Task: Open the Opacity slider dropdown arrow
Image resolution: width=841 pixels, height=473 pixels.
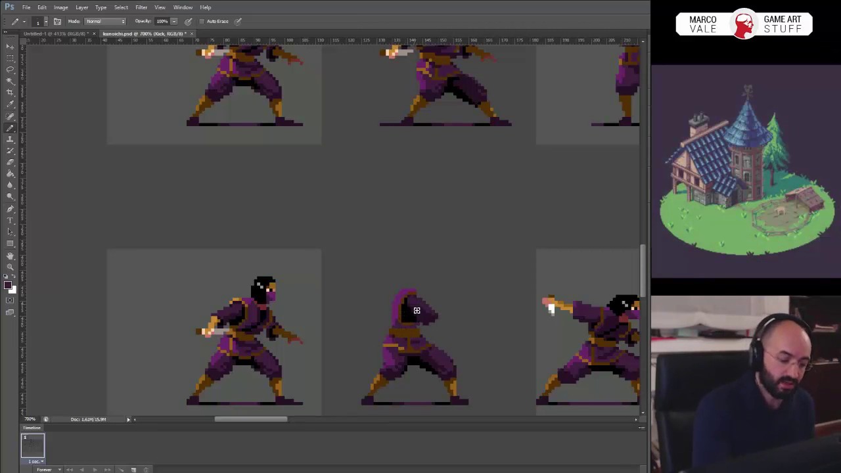Action: tap(174, 21)
